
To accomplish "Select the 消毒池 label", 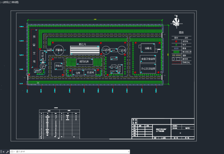I will click(x=148, y=48).
